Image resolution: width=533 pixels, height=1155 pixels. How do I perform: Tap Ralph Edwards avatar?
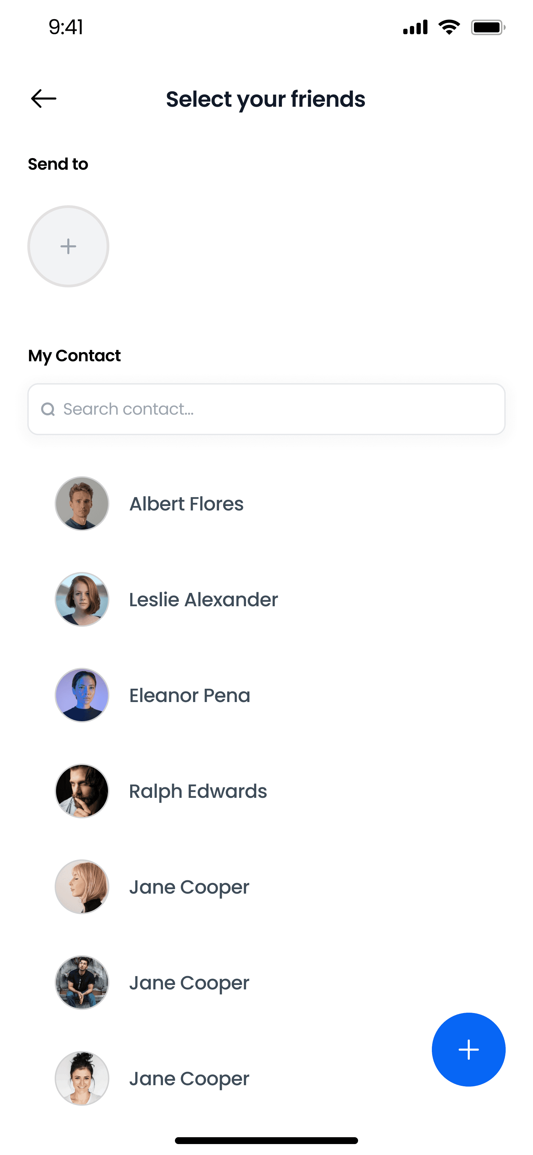coord(82,791)
